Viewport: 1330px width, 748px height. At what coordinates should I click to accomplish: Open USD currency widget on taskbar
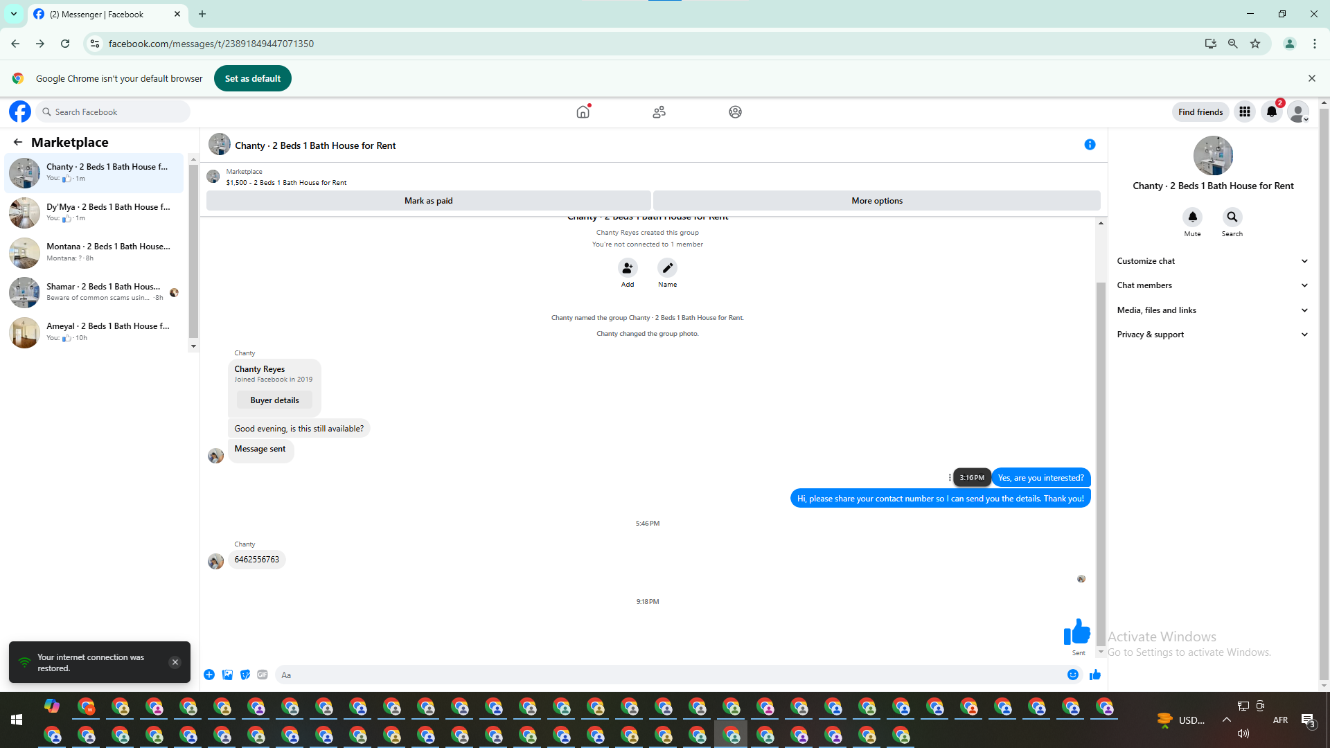coord(1181,720)
